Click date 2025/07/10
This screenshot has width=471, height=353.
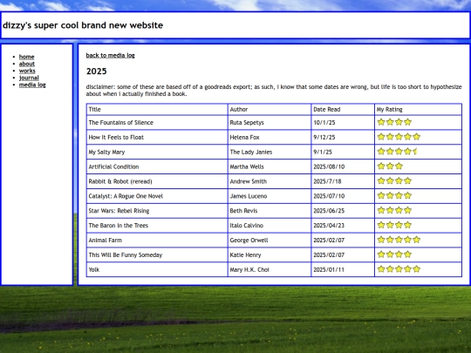coord(329,196)
